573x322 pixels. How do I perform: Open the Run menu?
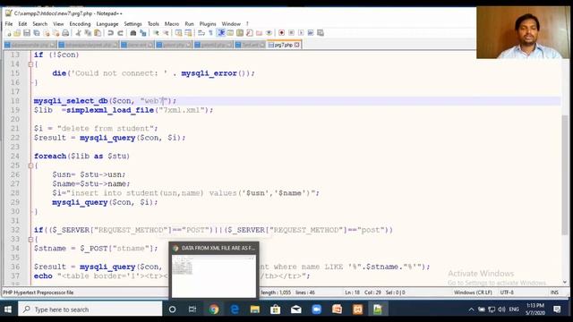[x=189, y=24]
